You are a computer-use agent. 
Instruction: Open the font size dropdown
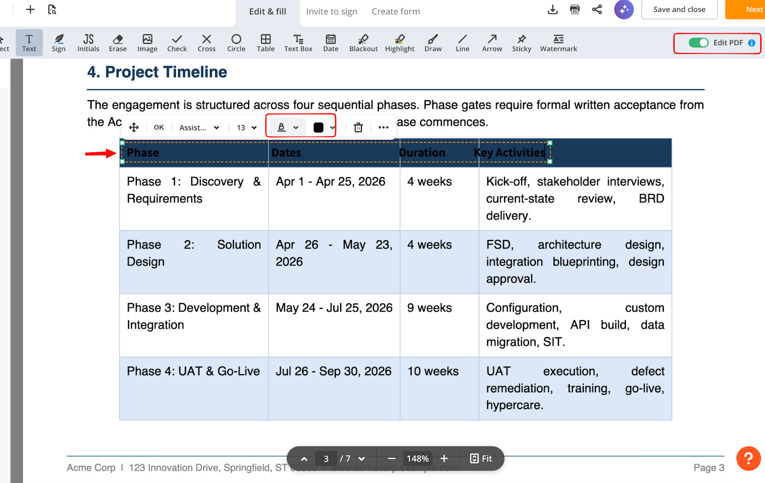[247, 127]
